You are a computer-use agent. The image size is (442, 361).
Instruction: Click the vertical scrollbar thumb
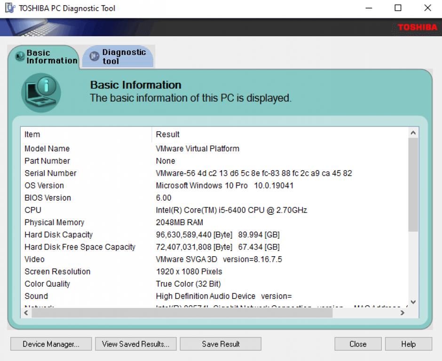(413, 185)
